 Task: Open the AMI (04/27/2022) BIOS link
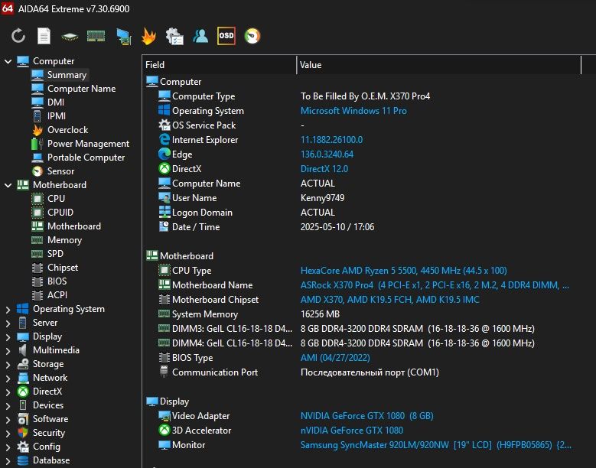(335, 358)
